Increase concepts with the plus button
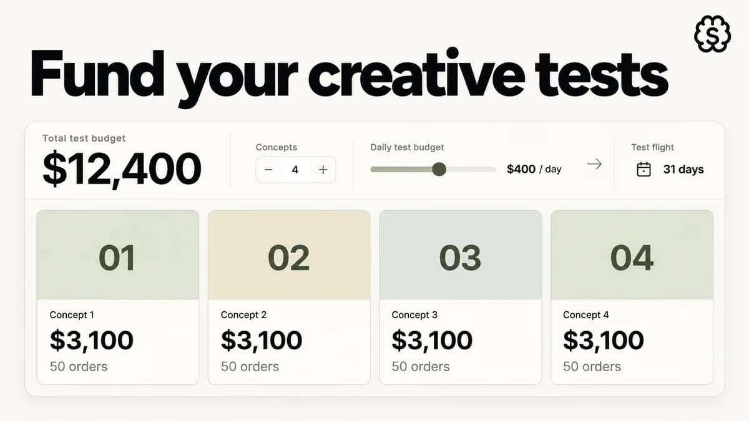Viewport: 749px width, 421px height. (x=323, y=170)
